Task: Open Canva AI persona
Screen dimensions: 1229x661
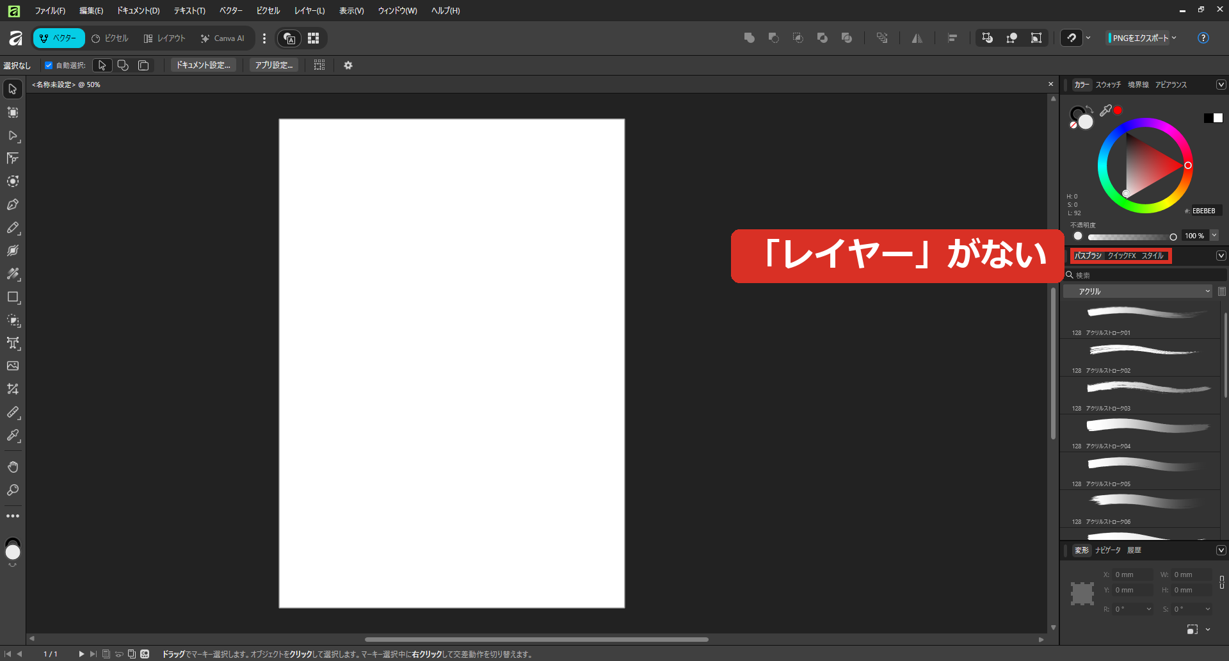Action: click(223, 38)
